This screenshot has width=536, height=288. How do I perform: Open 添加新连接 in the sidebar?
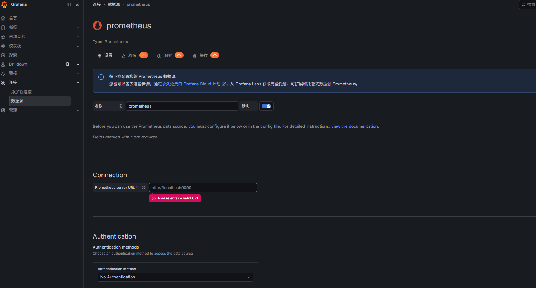(22, 92)
